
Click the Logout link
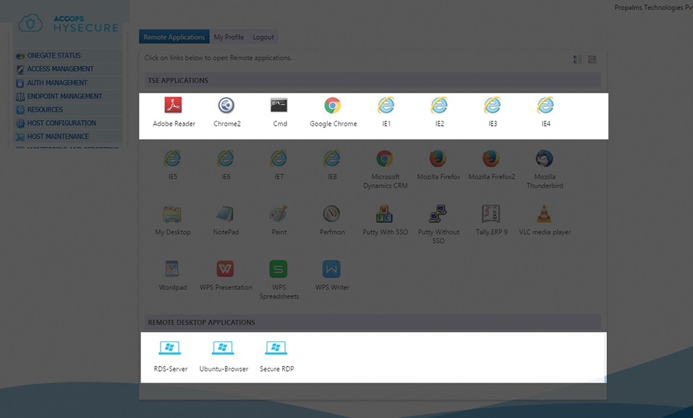click(x=263, y=37)
